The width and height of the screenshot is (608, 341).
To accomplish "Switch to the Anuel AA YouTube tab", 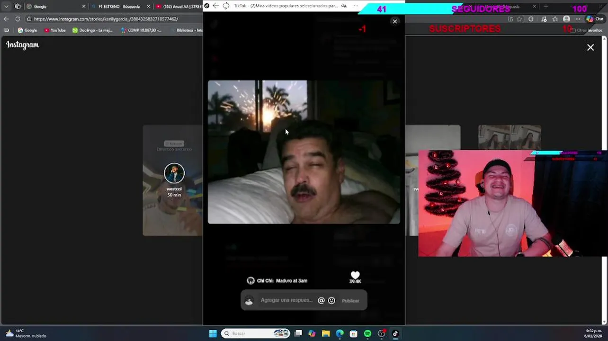I will tap(179, 7).
